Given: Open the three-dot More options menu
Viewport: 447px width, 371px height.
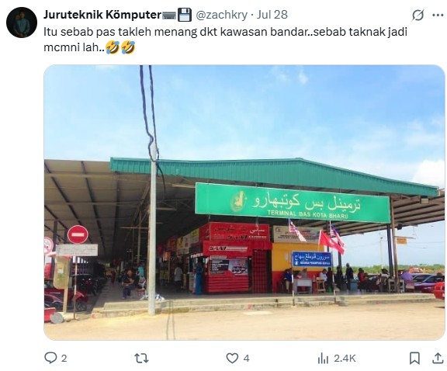Looking at the screenshot, I should point(438,15).
